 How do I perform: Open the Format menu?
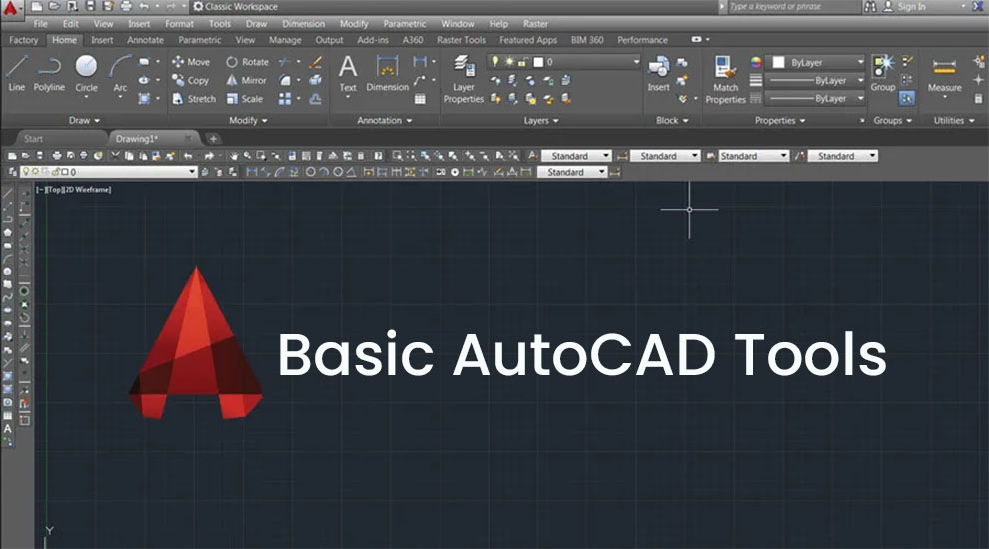tap(179, 23)
